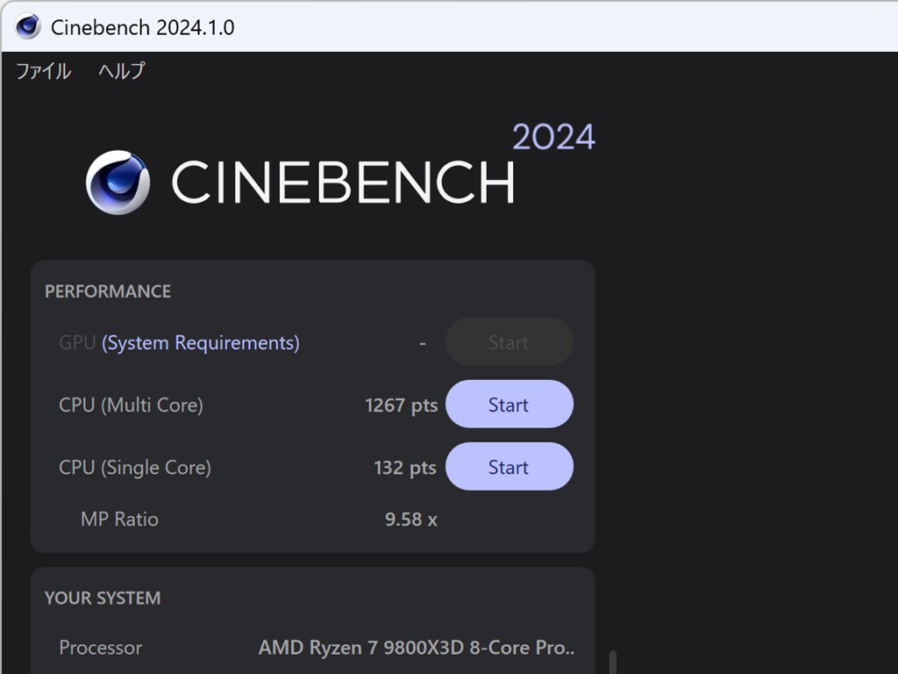Click the CPU (Multi Core) label
Viewport: 898px width, 674px height.
click(x=131, y=405)
